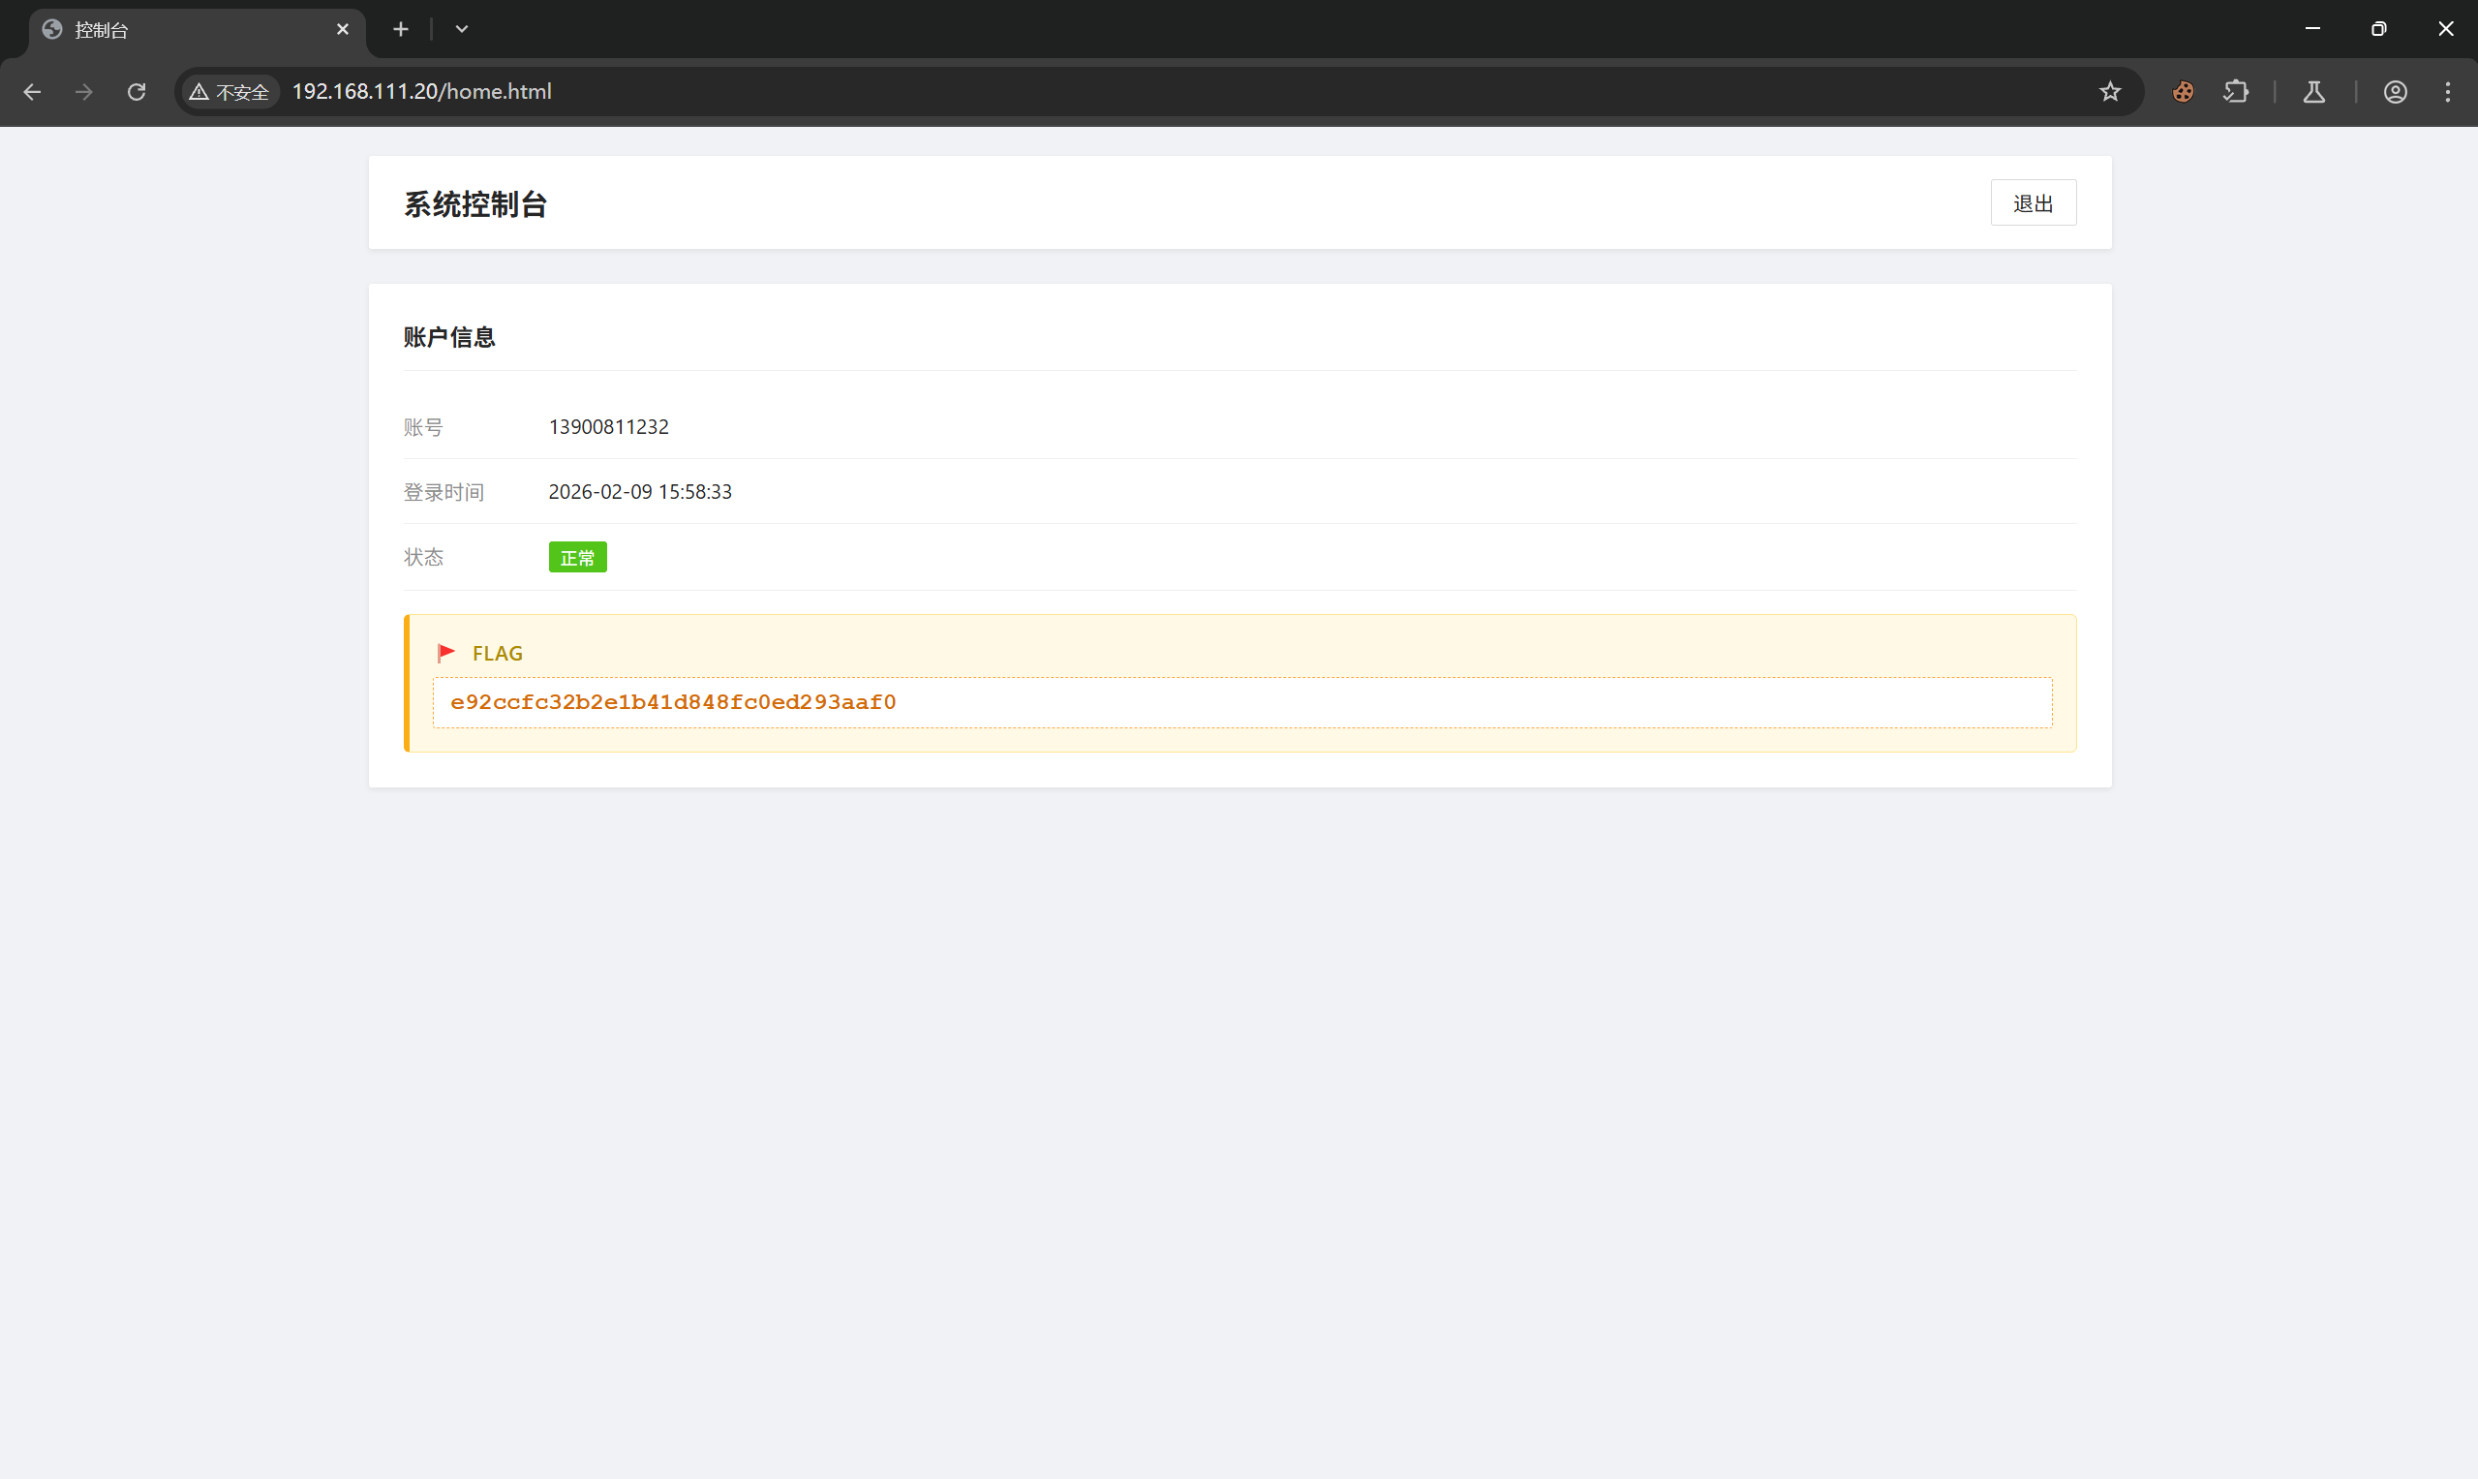Open Chrome three-dot menu
Image resolution: width=2478 pixels, height=1479 pixels.
click(x=2448, y=92)
